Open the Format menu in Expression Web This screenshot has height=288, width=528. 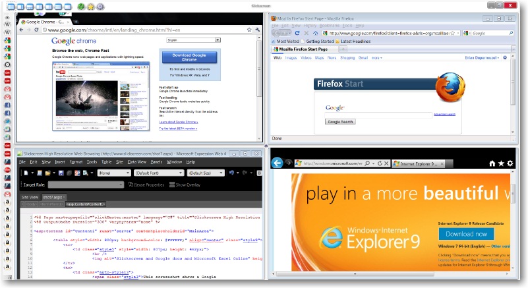76,162
